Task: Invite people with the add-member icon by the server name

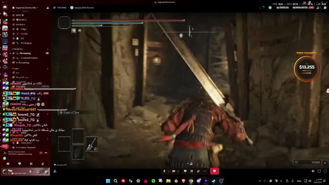Action: pos(48,8)
